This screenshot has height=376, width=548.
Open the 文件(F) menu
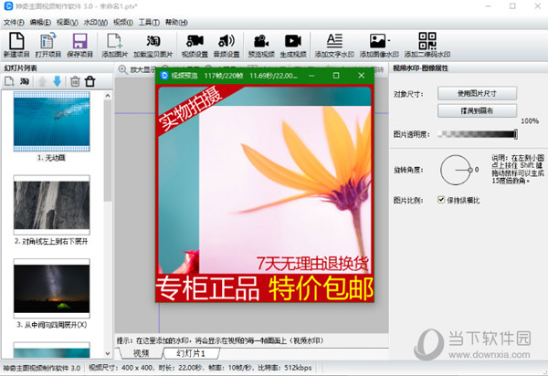point(14,22)
